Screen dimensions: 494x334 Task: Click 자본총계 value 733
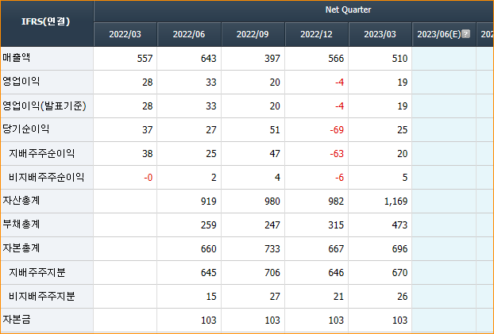[272, 249]
